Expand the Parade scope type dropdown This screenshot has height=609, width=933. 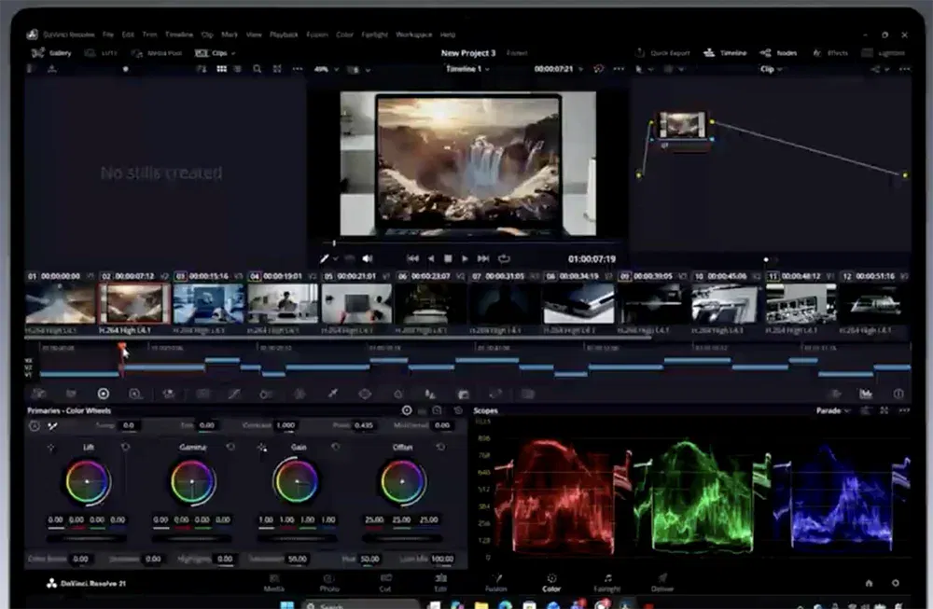[x=833, y=410]
